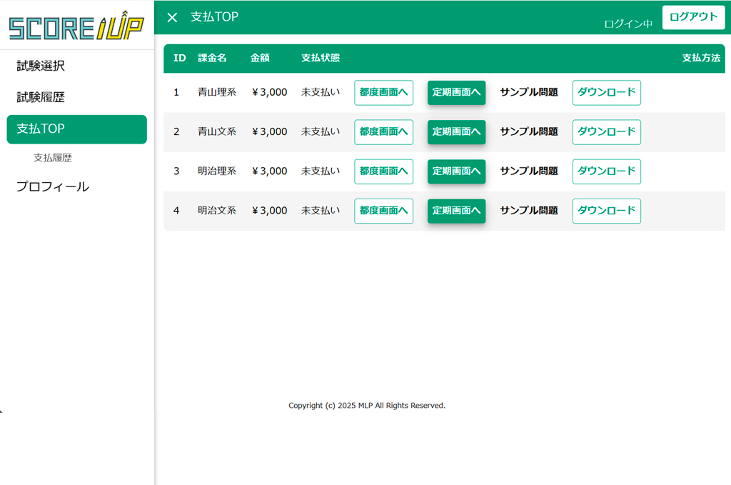Click ダウンロード in the 明治文系 row

606,211
